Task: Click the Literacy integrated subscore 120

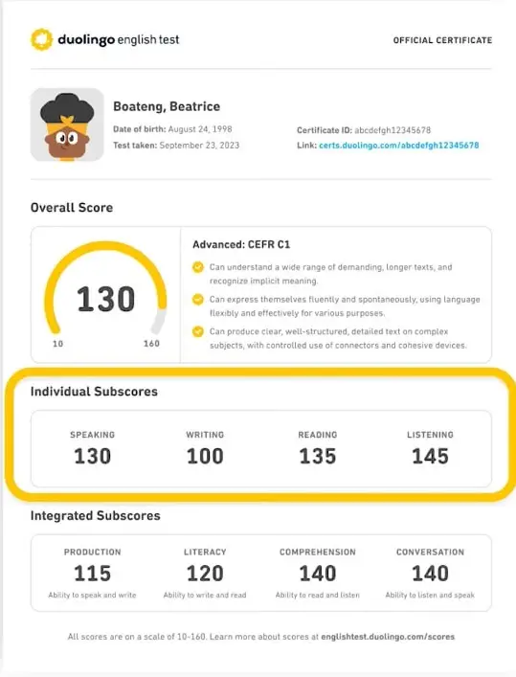Action: (x=205, y=574)
